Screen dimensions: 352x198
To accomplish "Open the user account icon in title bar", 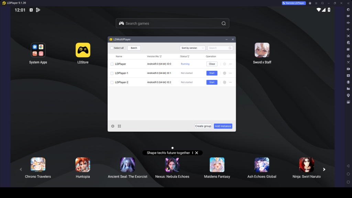I will point(310,3).
